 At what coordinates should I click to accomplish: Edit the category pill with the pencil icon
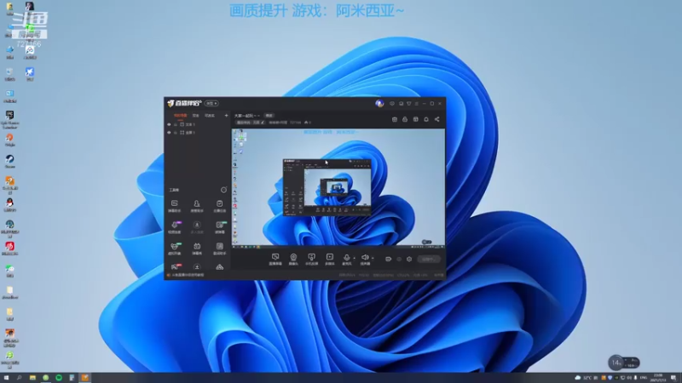click(251, 123)
